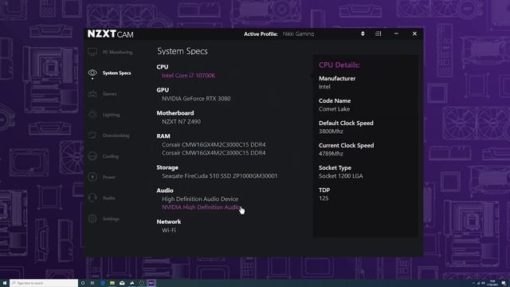Open PC Monitoring from the sidebar

pos(117,52)
